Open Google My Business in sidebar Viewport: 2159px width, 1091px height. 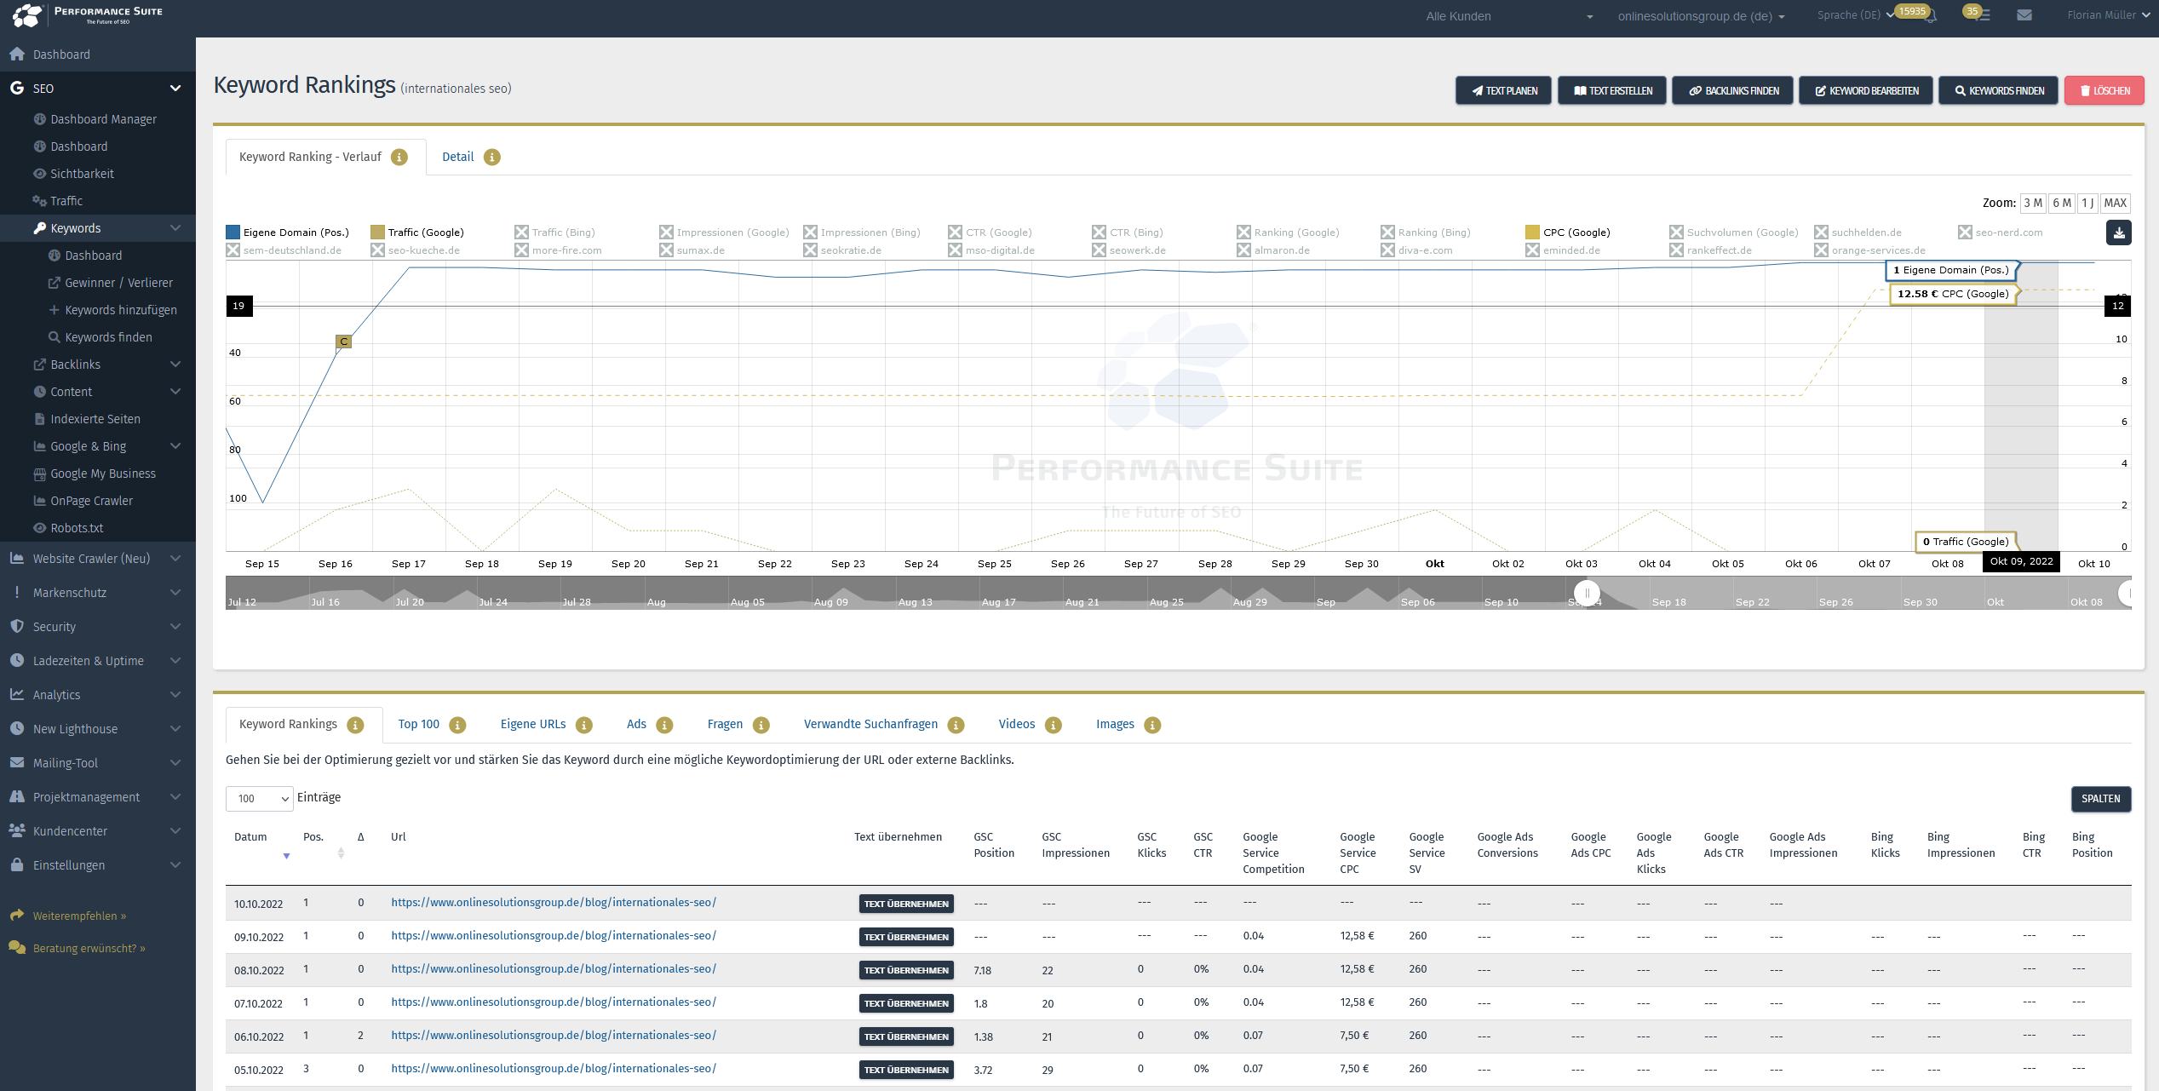tap(95, 474)
